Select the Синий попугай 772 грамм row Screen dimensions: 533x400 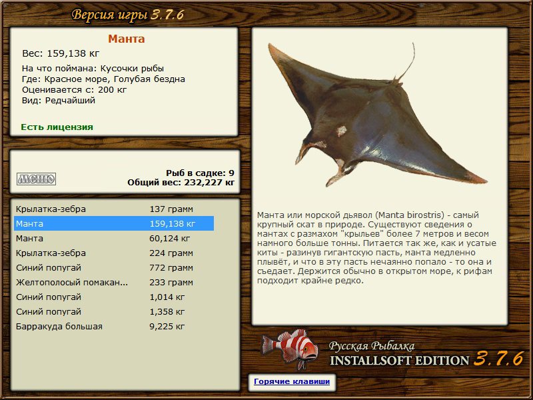point(114,267)
